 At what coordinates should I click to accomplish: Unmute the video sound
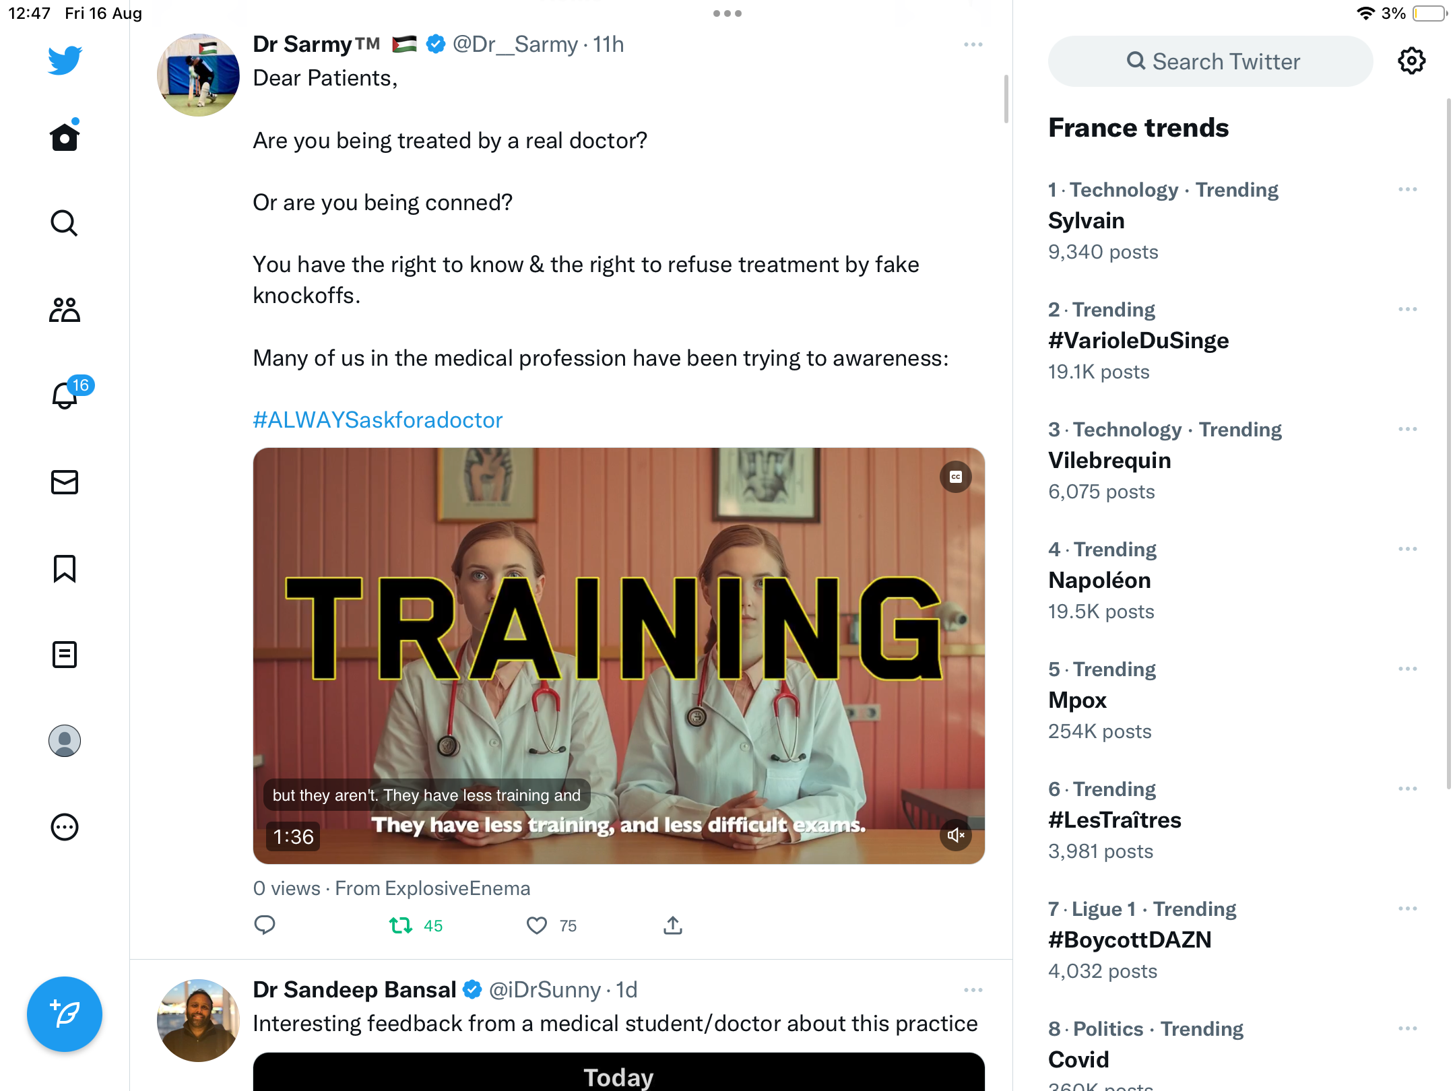956,836
